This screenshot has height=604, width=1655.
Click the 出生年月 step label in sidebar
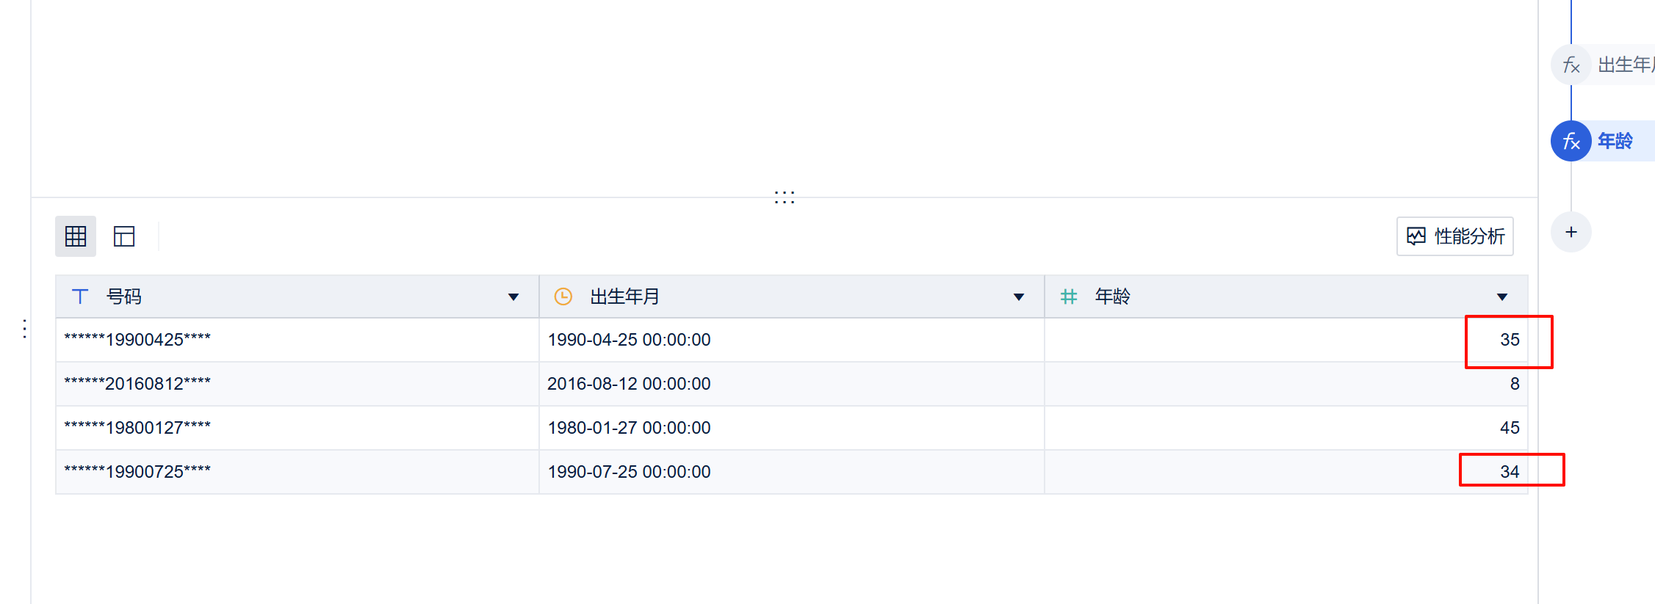tap(1626, 65)
